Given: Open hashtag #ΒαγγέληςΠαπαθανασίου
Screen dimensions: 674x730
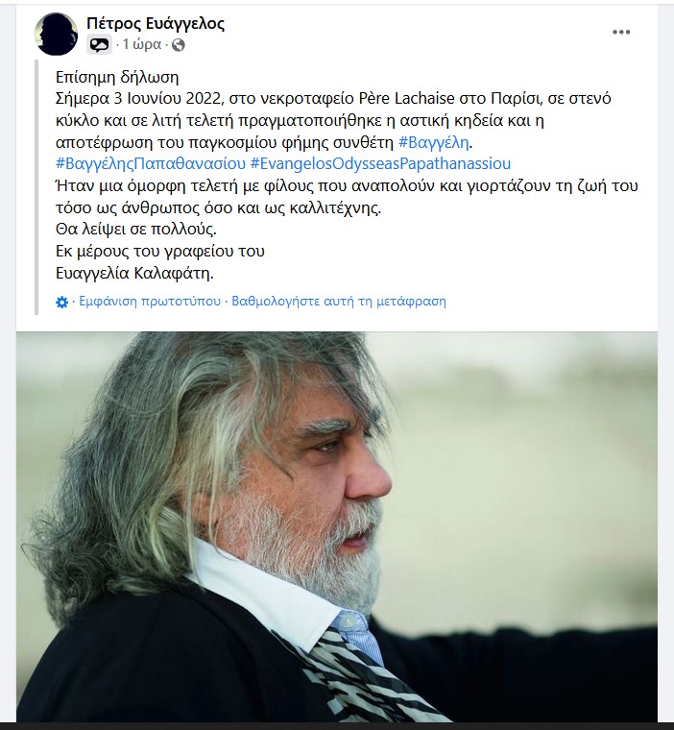Looking at the screenshot, I should 151,163.
